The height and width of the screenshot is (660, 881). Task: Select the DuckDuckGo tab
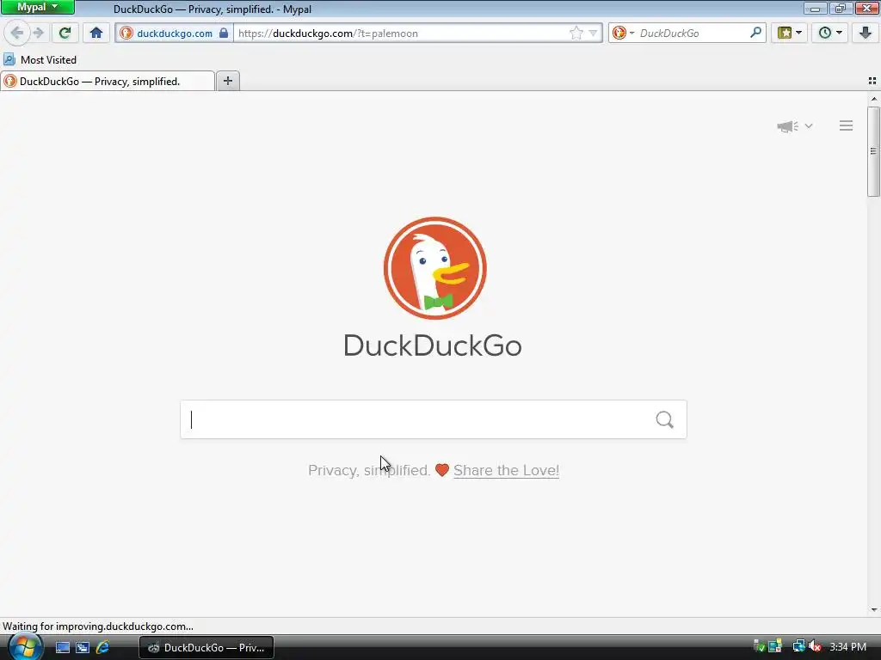(x=108, y=82)
